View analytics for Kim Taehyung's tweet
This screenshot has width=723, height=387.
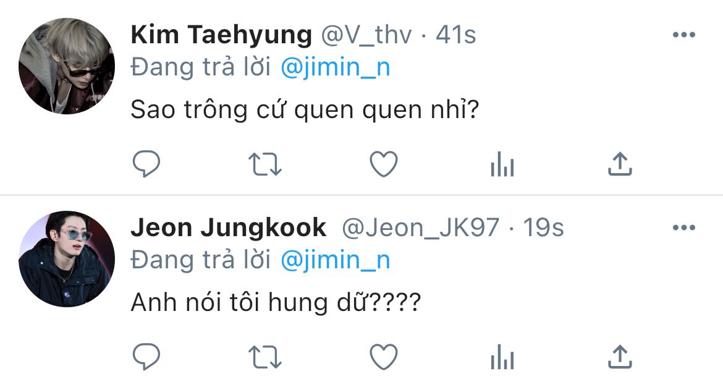point(502,165)
